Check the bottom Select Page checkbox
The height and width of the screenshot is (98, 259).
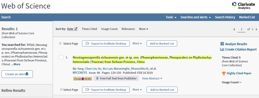61,89
